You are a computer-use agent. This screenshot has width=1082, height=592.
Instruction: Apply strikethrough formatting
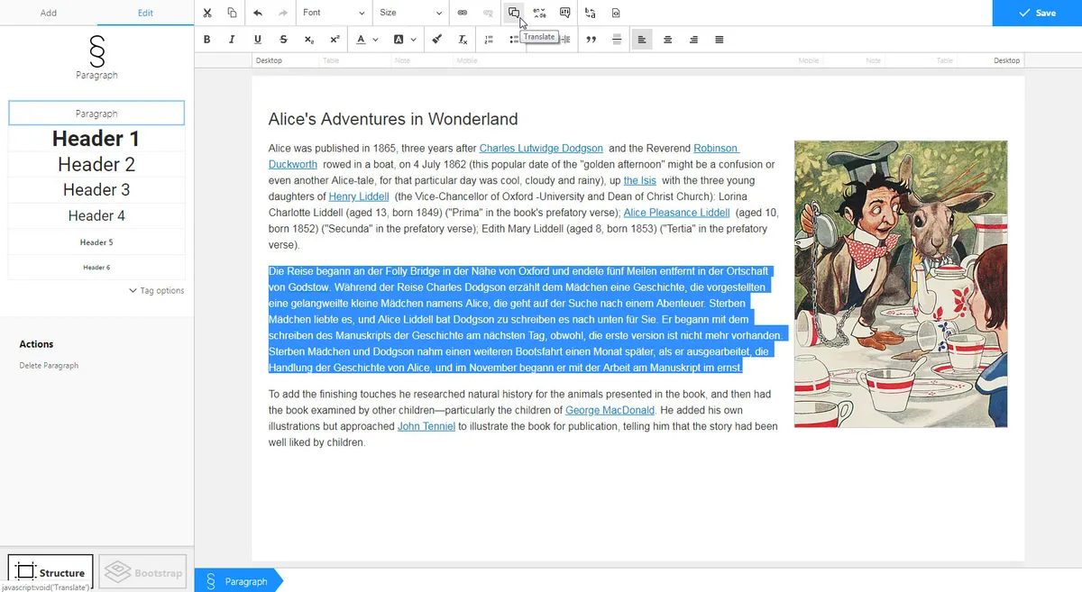282,39
